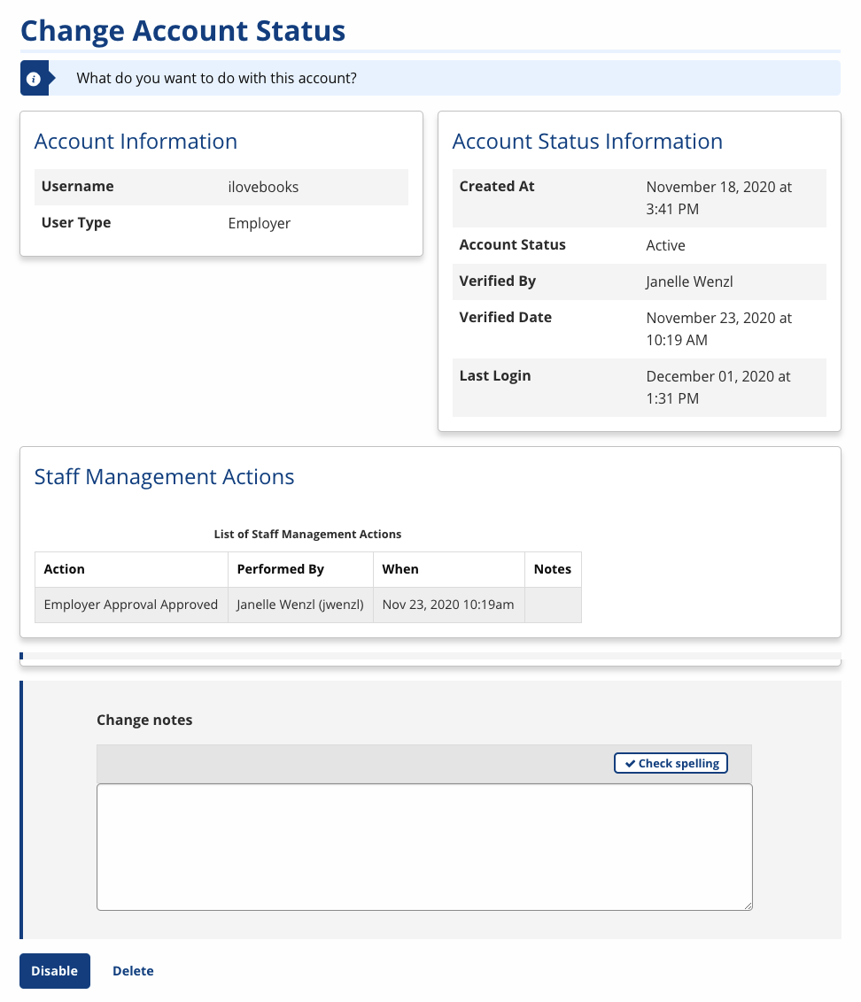This screenshot has width=861, height=1002.
Task: Click the Performed By column header
Action: (x=300, y=569)
